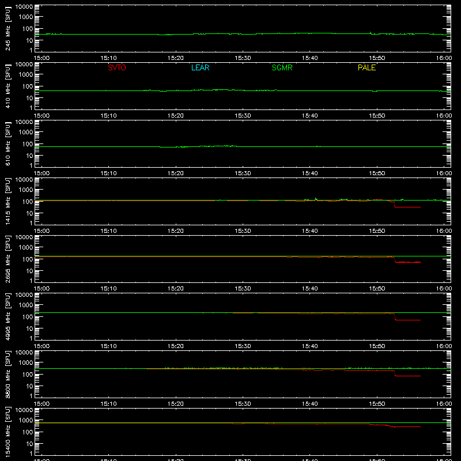Click the 10000 tick on the 245 MHz plot
The image size is (461, 461).
tap(24, 7)
